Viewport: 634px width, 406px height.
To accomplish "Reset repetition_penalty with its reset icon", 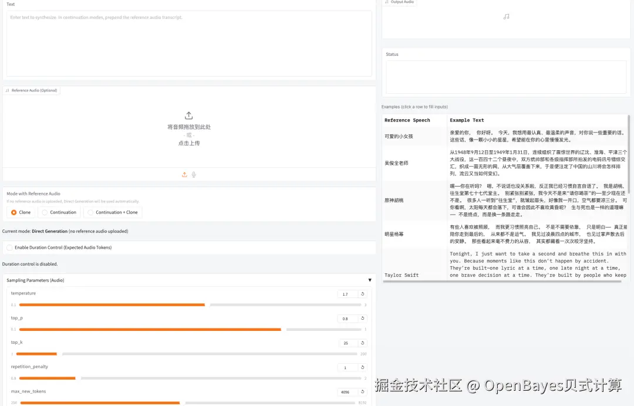I will click(363, 368).
